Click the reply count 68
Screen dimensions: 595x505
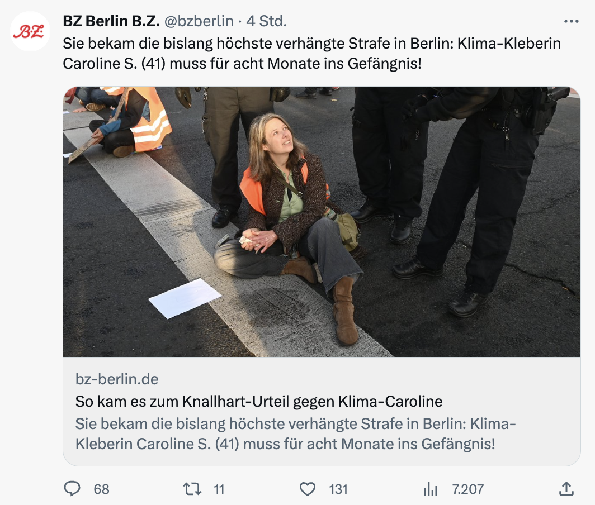pos(101,489)
